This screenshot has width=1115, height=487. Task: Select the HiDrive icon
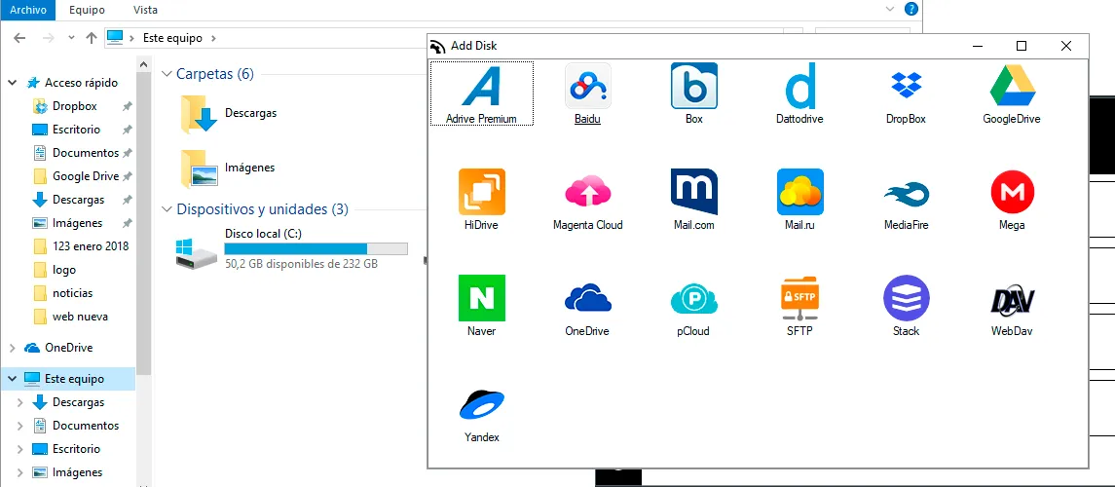point(481,200)
